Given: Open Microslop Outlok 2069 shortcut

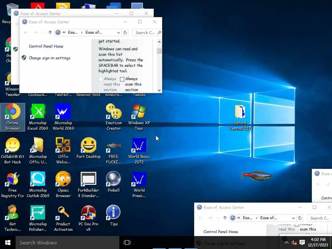Looking at the screenshot, I should (x=38, y=184).
